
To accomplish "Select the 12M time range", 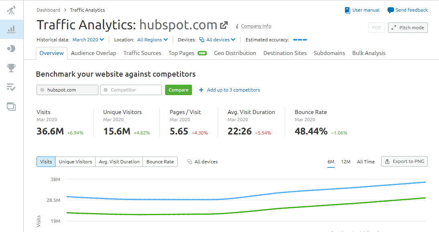I will tap(346, 162).
